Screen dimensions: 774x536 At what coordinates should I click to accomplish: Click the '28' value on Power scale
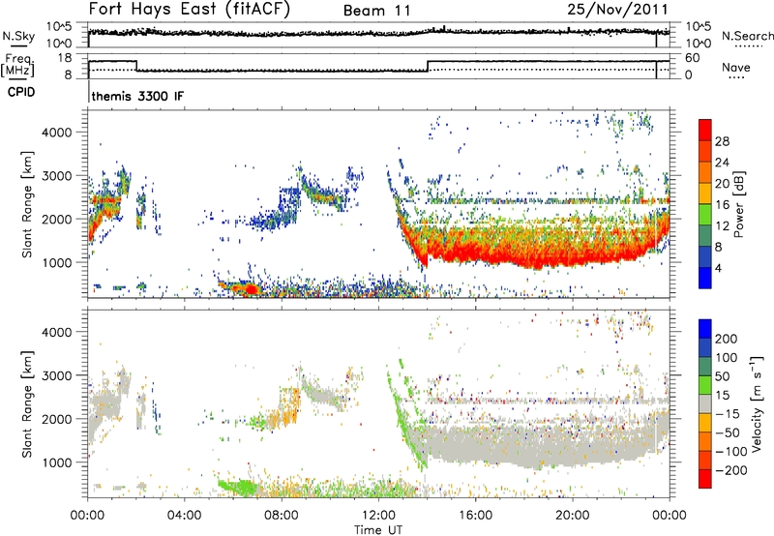click(x=722, y=141)
